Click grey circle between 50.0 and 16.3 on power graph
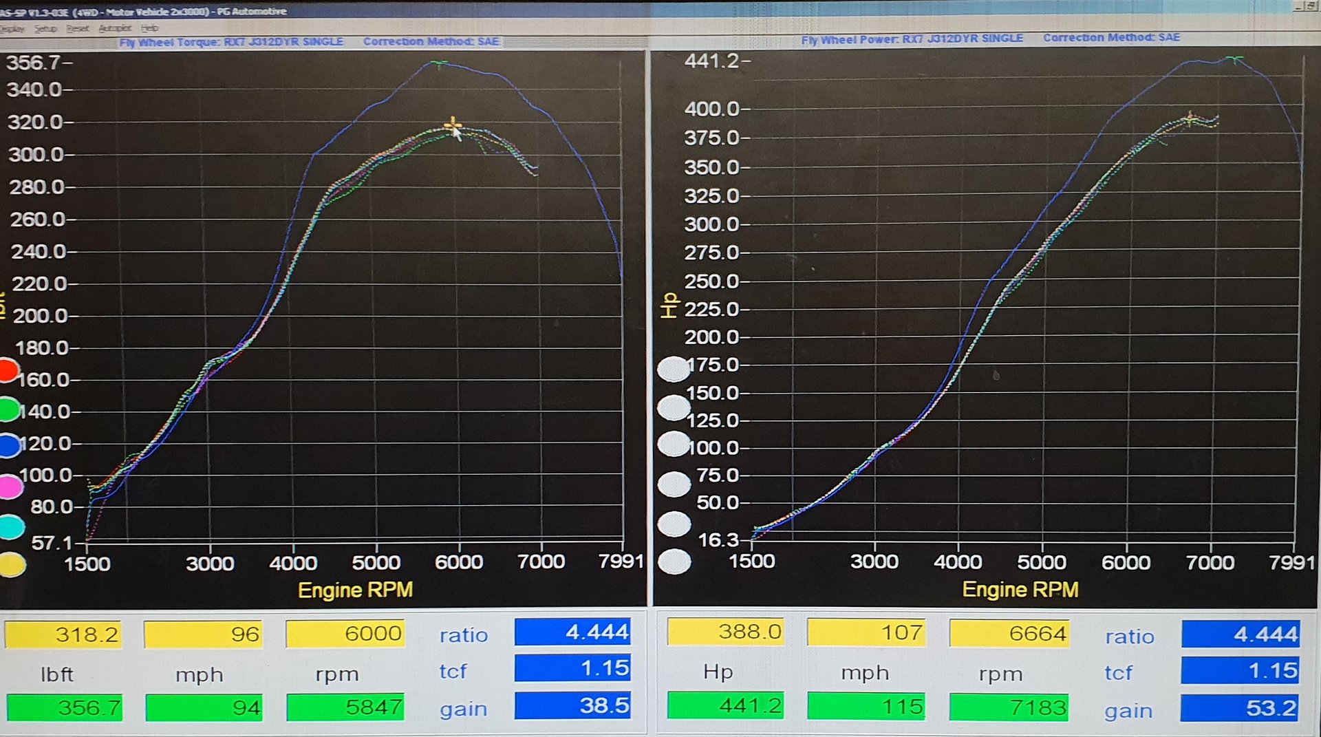The image size is (1321, 737). pyautogui.click(x=674, y=524)
